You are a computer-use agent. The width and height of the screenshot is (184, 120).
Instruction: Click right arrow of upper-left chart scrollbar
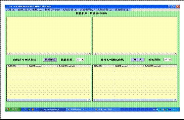(x=89, y=54)
